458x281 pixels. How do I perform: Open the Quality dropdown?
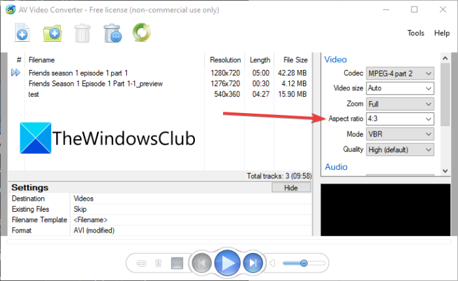(x=400, y=150)
